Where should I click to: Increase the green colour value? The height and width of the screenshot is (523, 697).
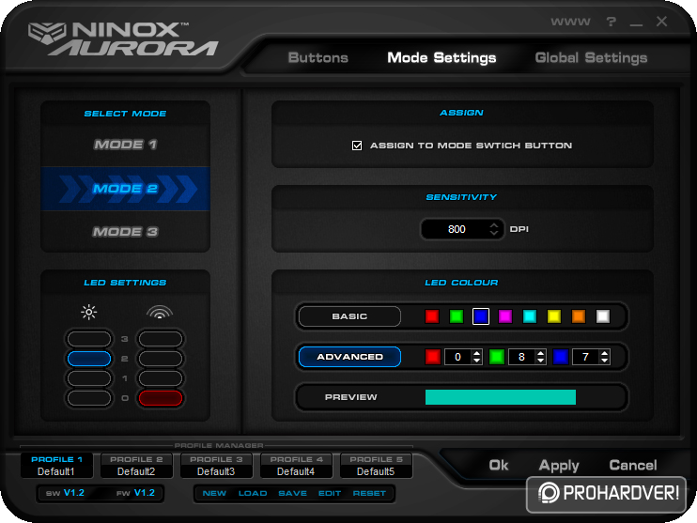coord(541,353)
